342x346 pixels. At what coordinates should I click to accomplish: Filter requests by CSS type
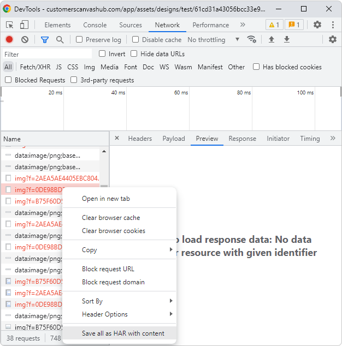(73, 67)
